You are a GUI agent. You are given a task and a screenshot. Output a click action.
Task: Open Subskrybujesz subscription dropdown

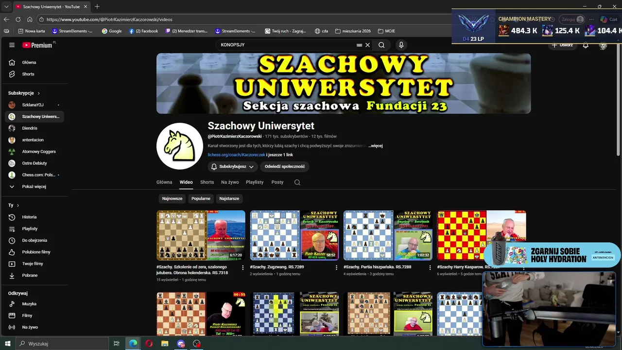pyautogui.click(x=233, y=166)
